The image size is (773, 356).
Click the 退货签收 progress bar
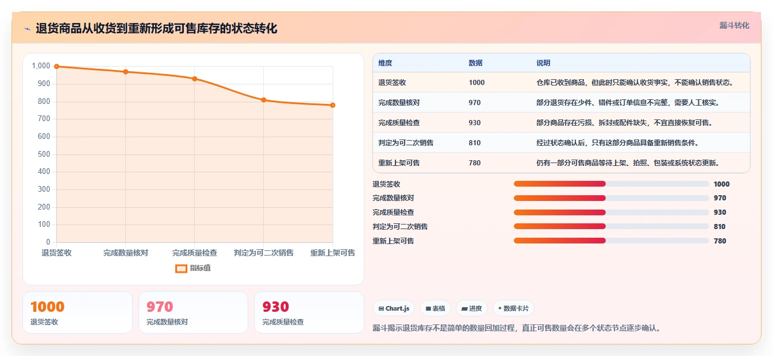[611, 184]
